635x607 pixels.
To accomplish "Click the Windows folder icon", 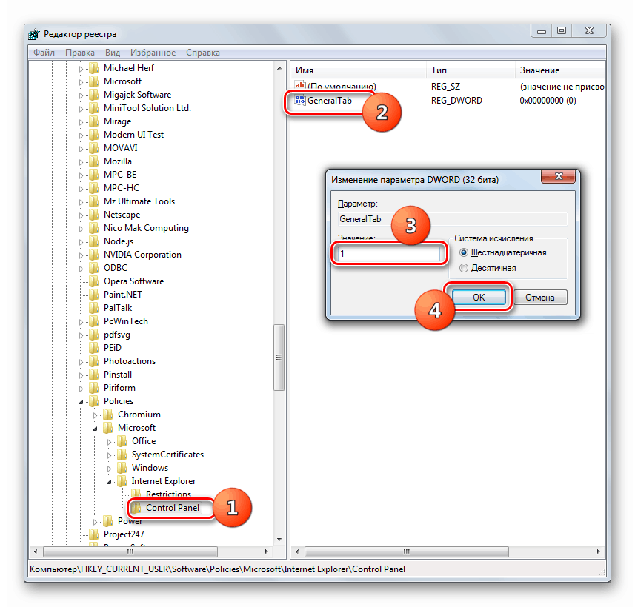I will [x=122, y=469].
